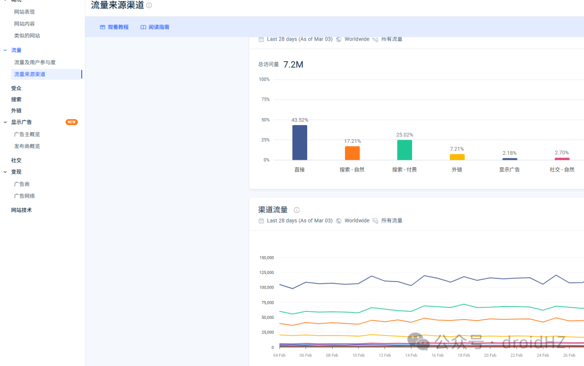The width and height of the screenshot is (584, 366).
Task: Open the 搜索 section
Action: point(16,100)
